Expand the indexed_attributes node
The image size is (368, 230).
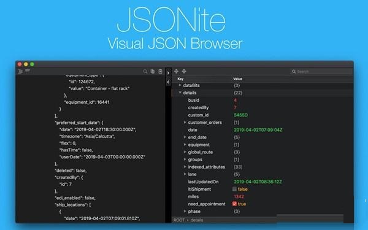tap(185, 167)
